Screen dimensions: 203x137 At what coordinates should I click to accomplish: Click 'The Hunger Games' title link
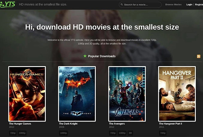click(20, 124)
